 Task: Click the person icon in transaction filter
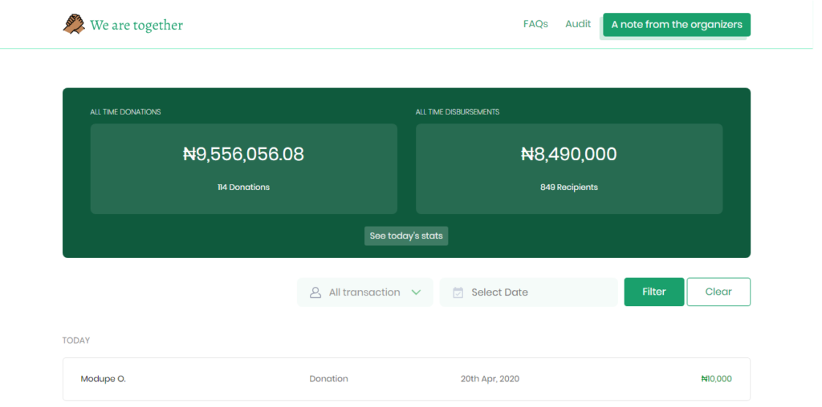point(315,292)
